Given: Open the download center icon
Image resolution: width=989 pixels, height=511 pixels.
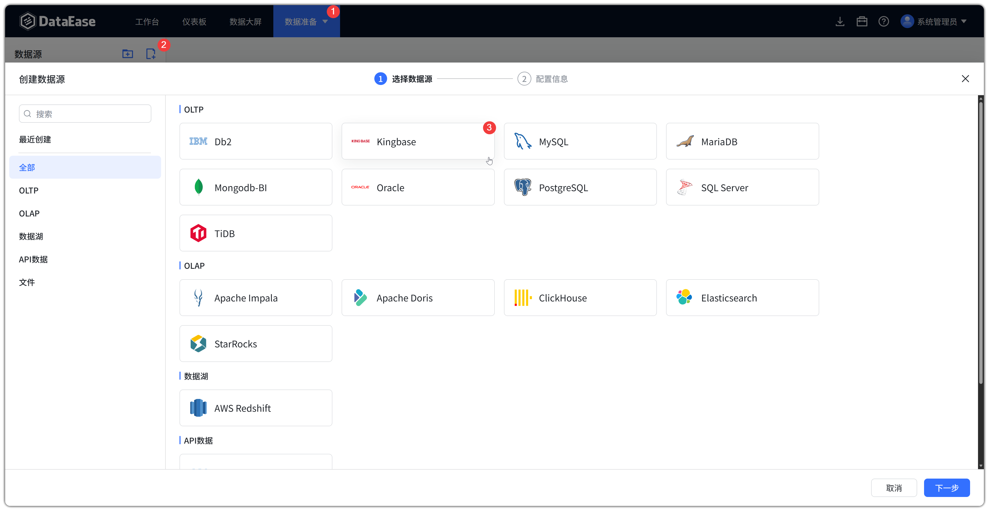Looking at the screenshot, I should coord(840,21).
